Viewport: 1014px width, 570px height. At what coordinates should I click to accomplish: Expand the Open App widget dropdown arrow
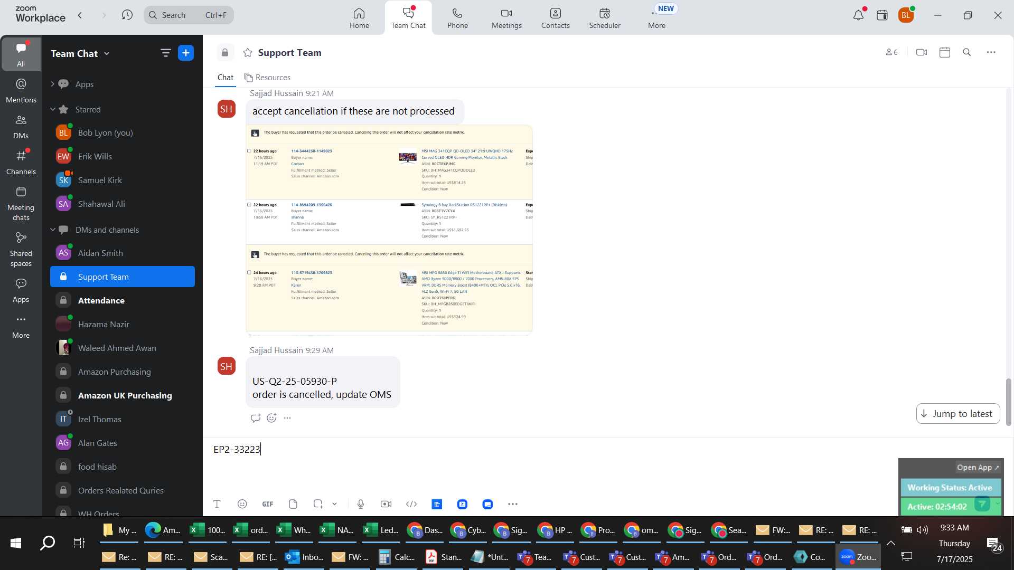tap(997, 504)
